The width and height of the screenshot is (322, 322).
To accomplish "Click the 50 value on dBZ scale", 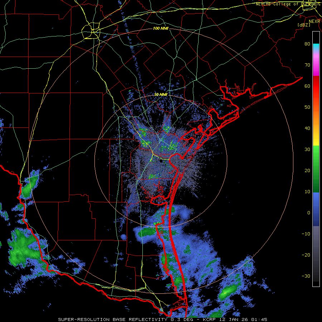I will 307,107.
